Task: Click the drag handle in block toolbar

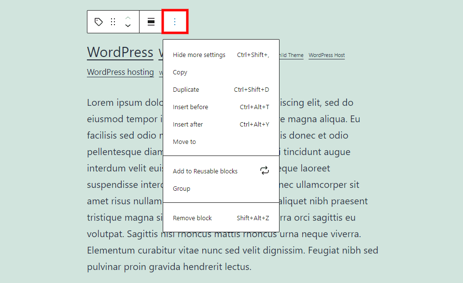Action: [113, 22]
